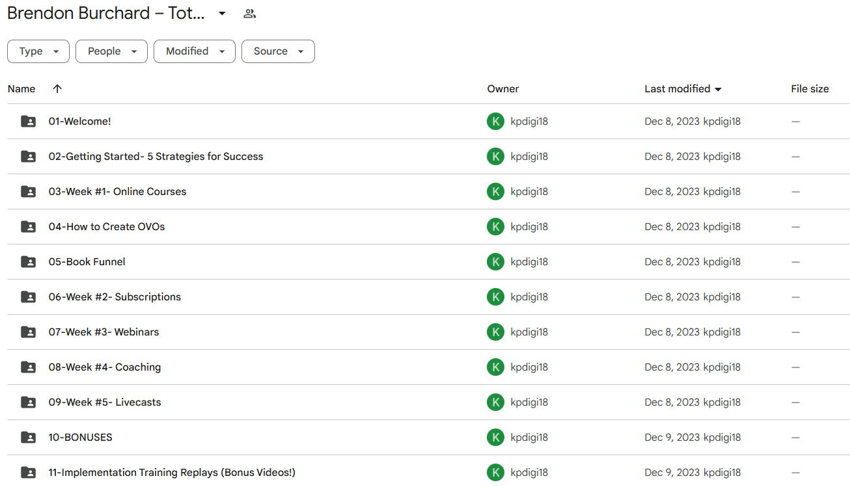Select the 09-Week #5- Livecasts folder

(104, 402)
